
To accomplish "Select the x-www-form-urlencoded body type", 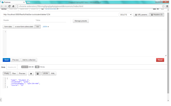I will [x=24, y=27].
